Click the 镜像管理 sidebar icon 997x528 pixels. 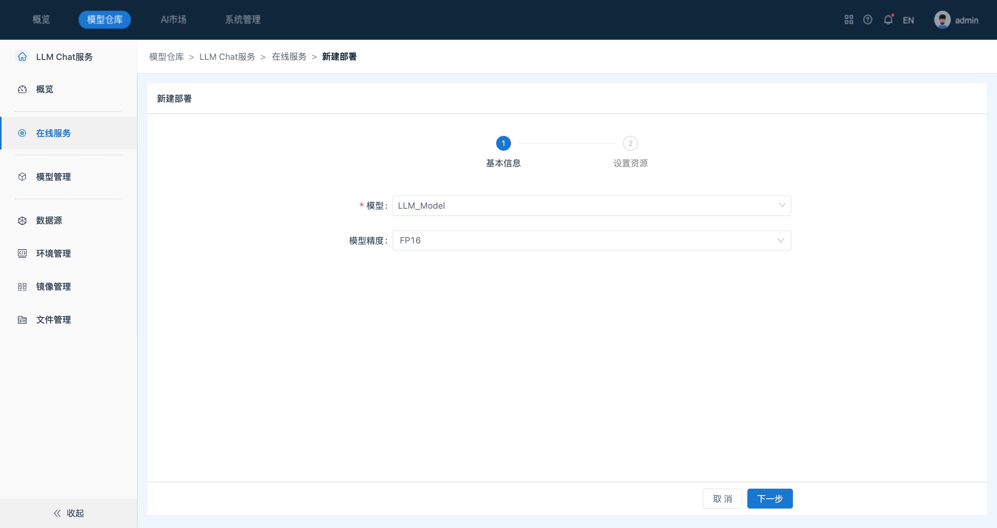22,287
